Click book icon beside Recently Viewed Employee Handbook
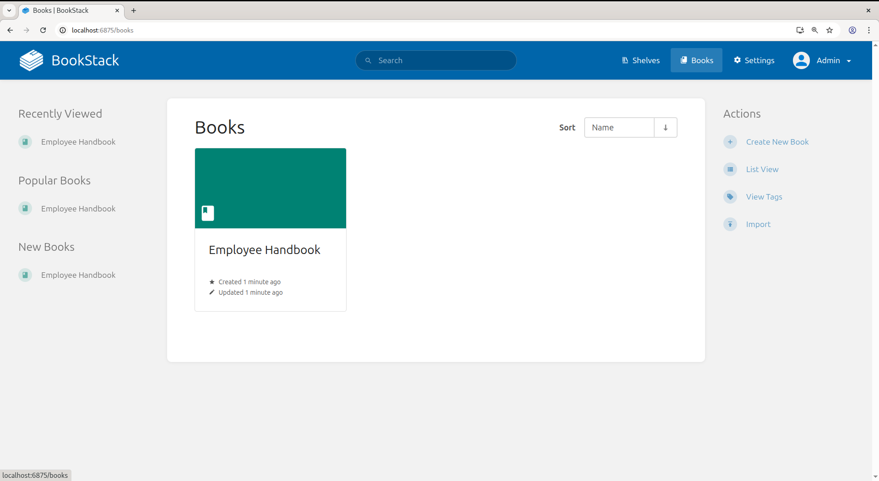This screenshot has width=879, height=481. pyautogui.click(x=25, y=142)
